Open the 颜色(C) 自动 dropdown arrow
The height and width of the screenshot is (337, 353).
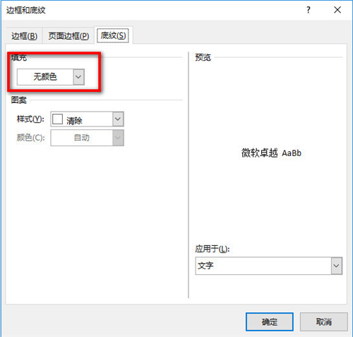pyautogui.click(x=118, y=138)
